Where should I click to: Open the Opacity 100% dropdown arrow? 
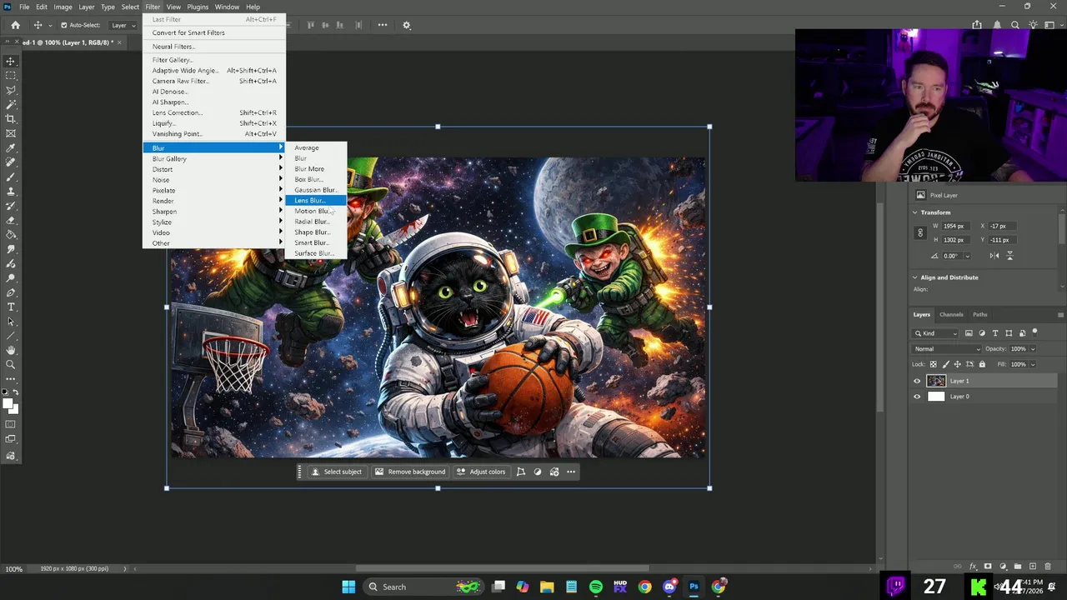point(1033,349)
